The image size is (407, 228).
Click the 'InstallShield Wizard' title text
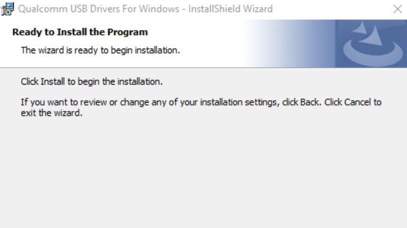(230, 9)
